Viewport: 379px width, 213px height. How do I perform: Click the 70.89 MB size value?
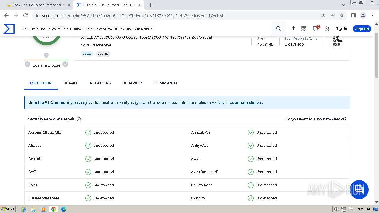tap(265, 44)
